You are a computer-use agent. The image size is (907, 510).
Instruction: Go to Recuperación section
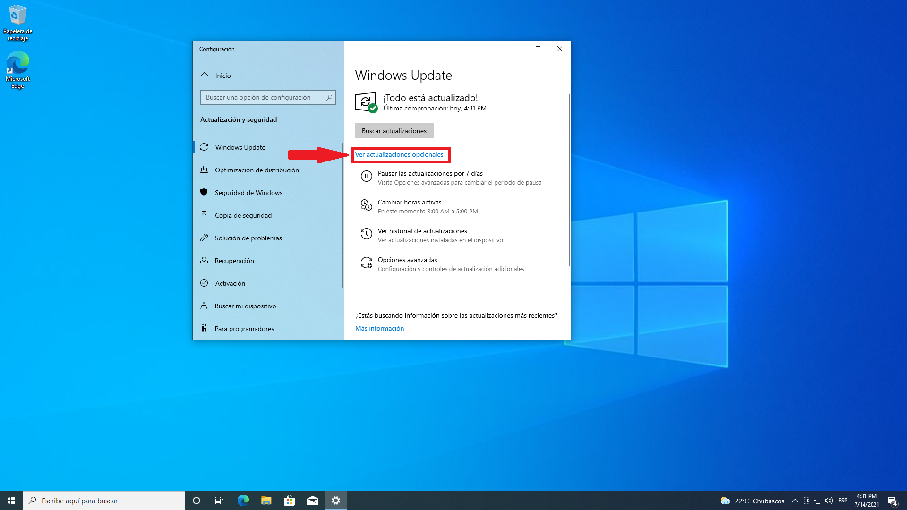click(234, 261)
